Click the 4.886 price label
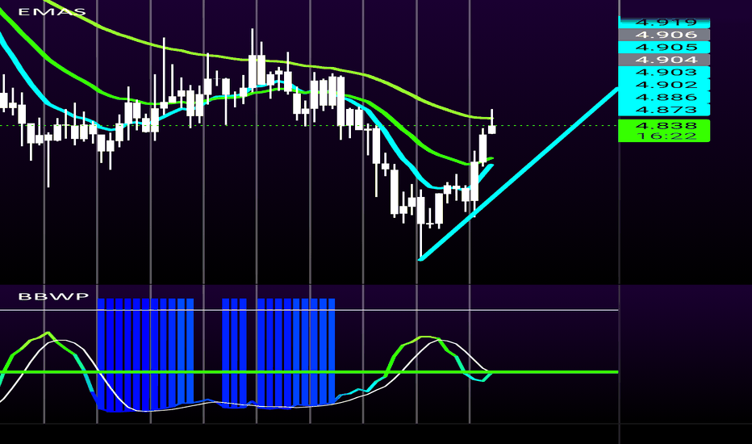This screenshot has width=752, height=444. 664,97
